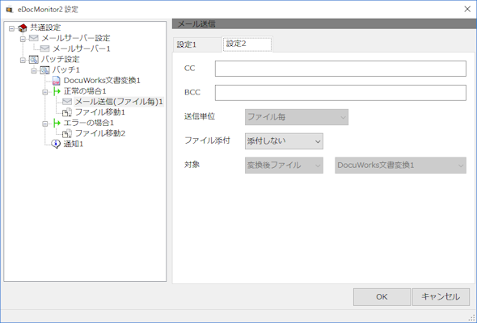Click the info bubble icon beside 通知1
Screen dimensions: 477x323
pyautogui.click(x=56, y=144)
